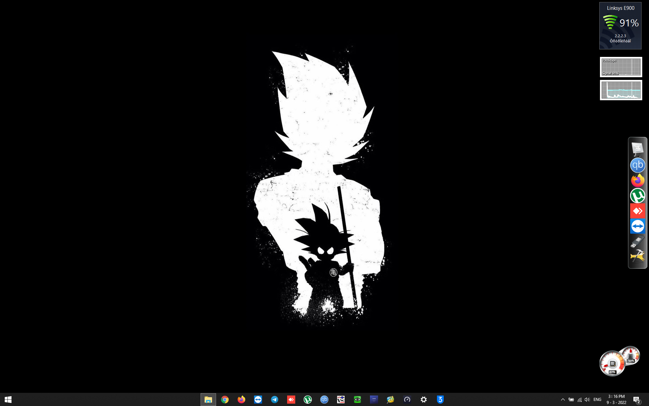
Task: Open the blue number 3 app on taskbar
Action: 440,400
